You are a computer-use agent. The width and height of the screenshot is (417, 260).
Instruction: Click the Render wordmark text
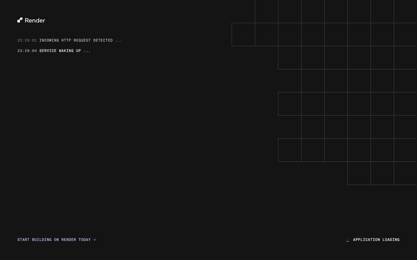click(35, 20)
